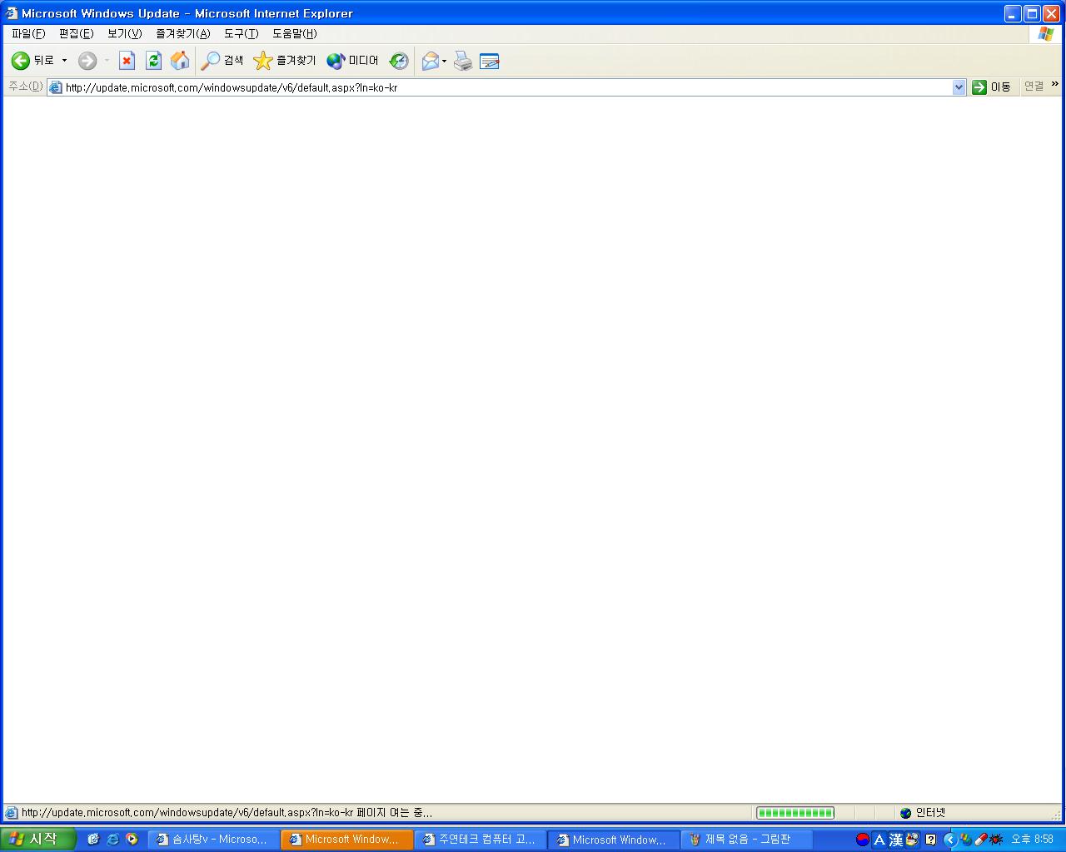
Task: Open the 보기(V) menu
Action: coord(124,33)
